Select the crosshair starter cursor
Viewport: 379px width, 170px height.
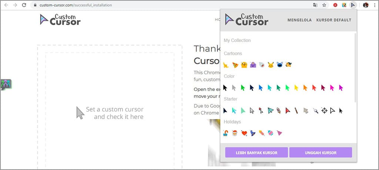[324, 110]
